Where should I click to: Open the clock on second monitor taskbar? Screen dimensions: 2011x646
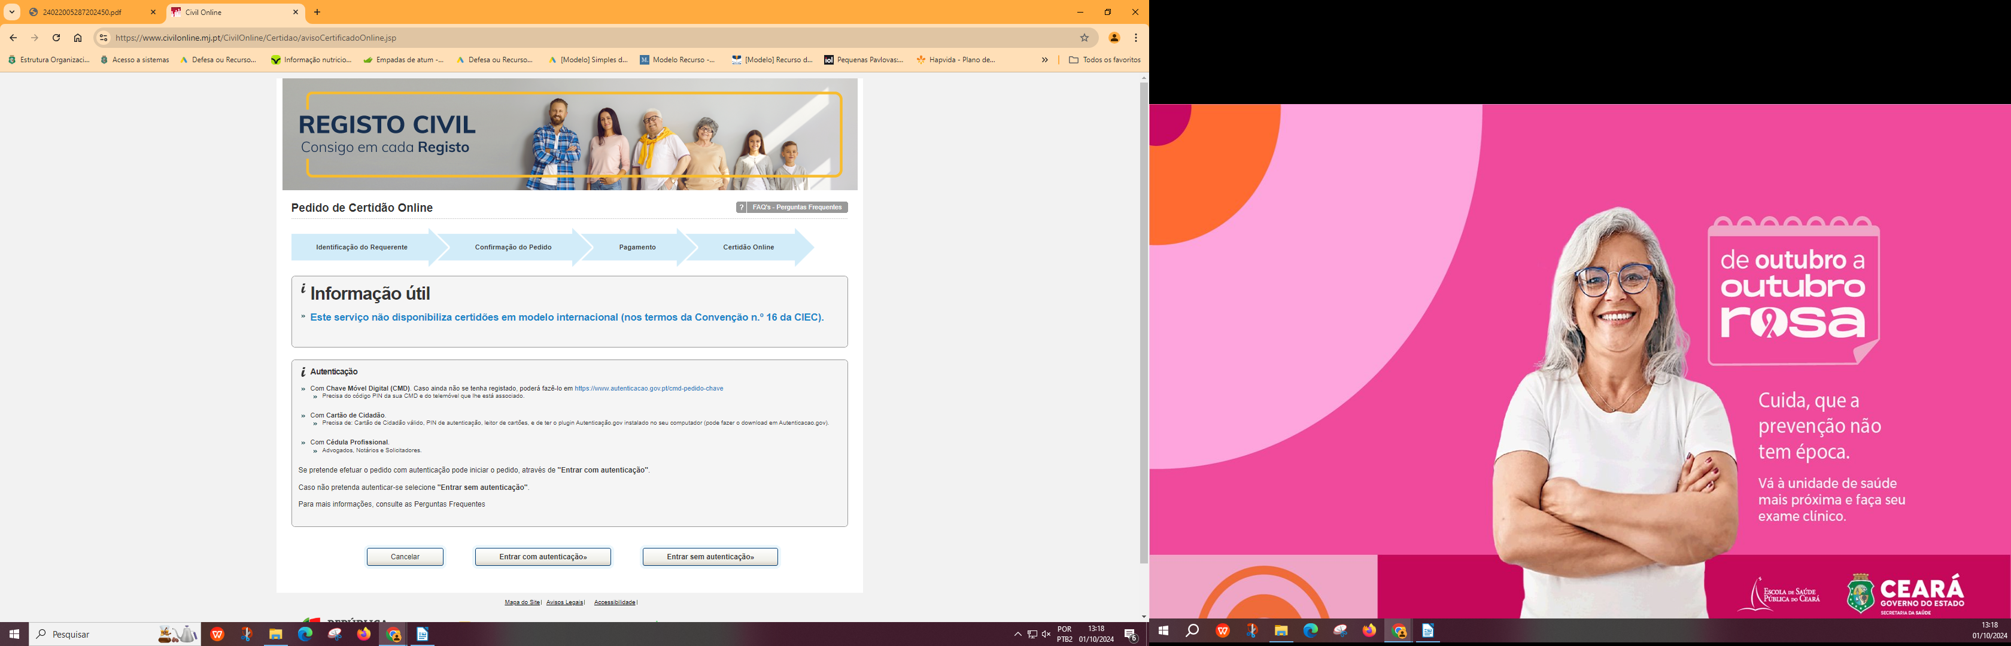[1989, 630]
